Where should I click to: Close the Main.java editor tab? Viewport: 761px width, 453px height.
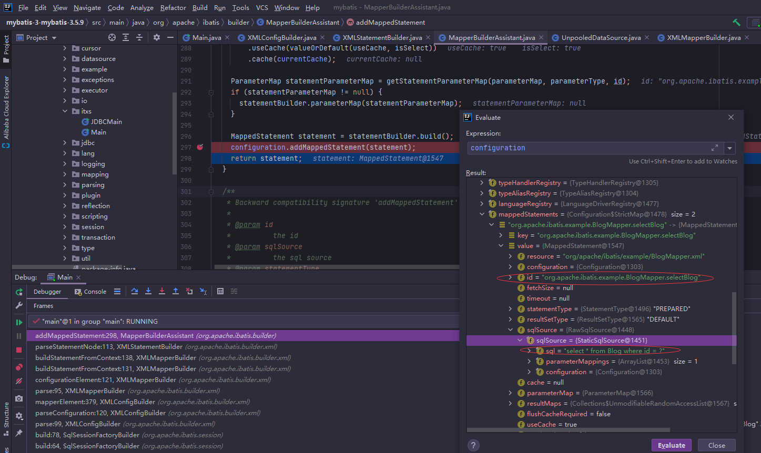click(x=227, y=37)
